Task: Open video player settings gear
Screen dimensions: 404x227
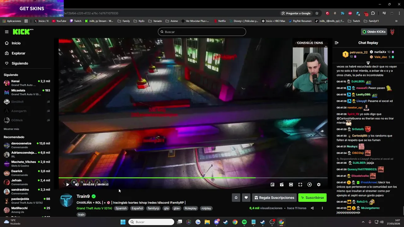Action: click(x=319, y=185)
